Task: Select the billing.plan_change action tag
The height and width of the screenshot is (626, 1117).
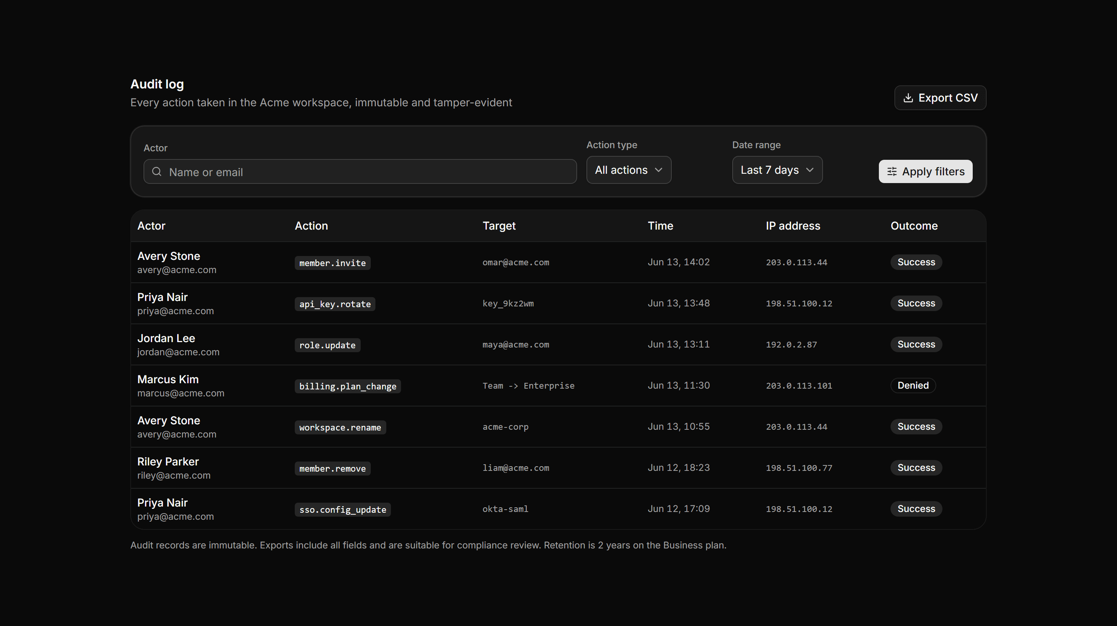Action: pyautogui.click(x=348, y=386)
